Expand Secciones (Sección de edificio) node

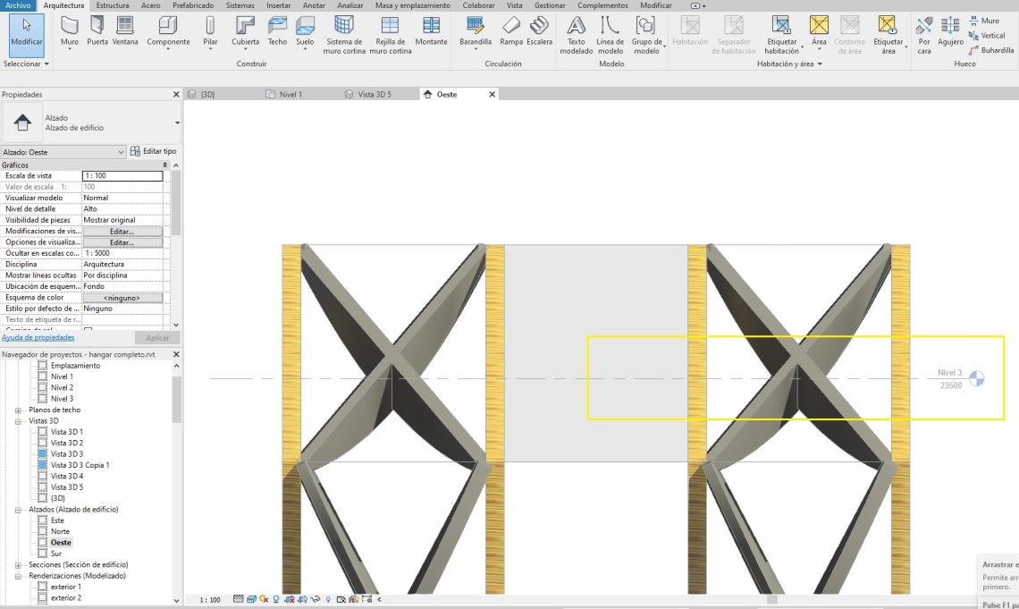click(18, 565)
